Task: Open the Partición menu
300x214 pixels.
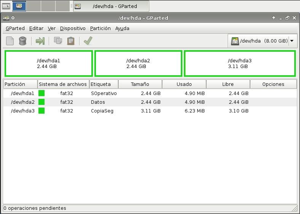Action: [101, 29]
